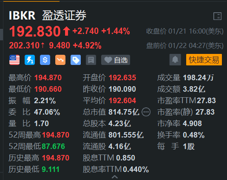Click the 历史最低 value 9.111
The height and width of the screenshot is (180, 227).
51,169
